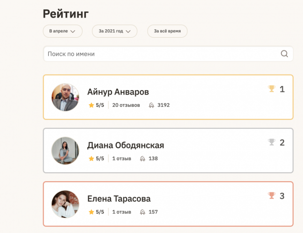The height and width of the screenshot is (233, 303).
Task: Click the points badge icon next to 138
Action: coord(142,159)
